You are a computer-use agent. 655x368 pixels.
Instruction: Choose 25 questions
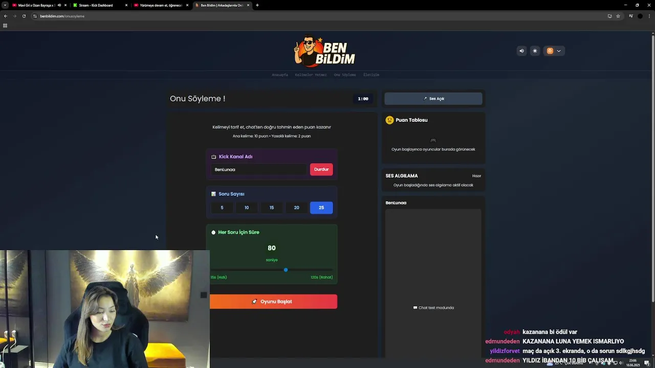[321, 208]
